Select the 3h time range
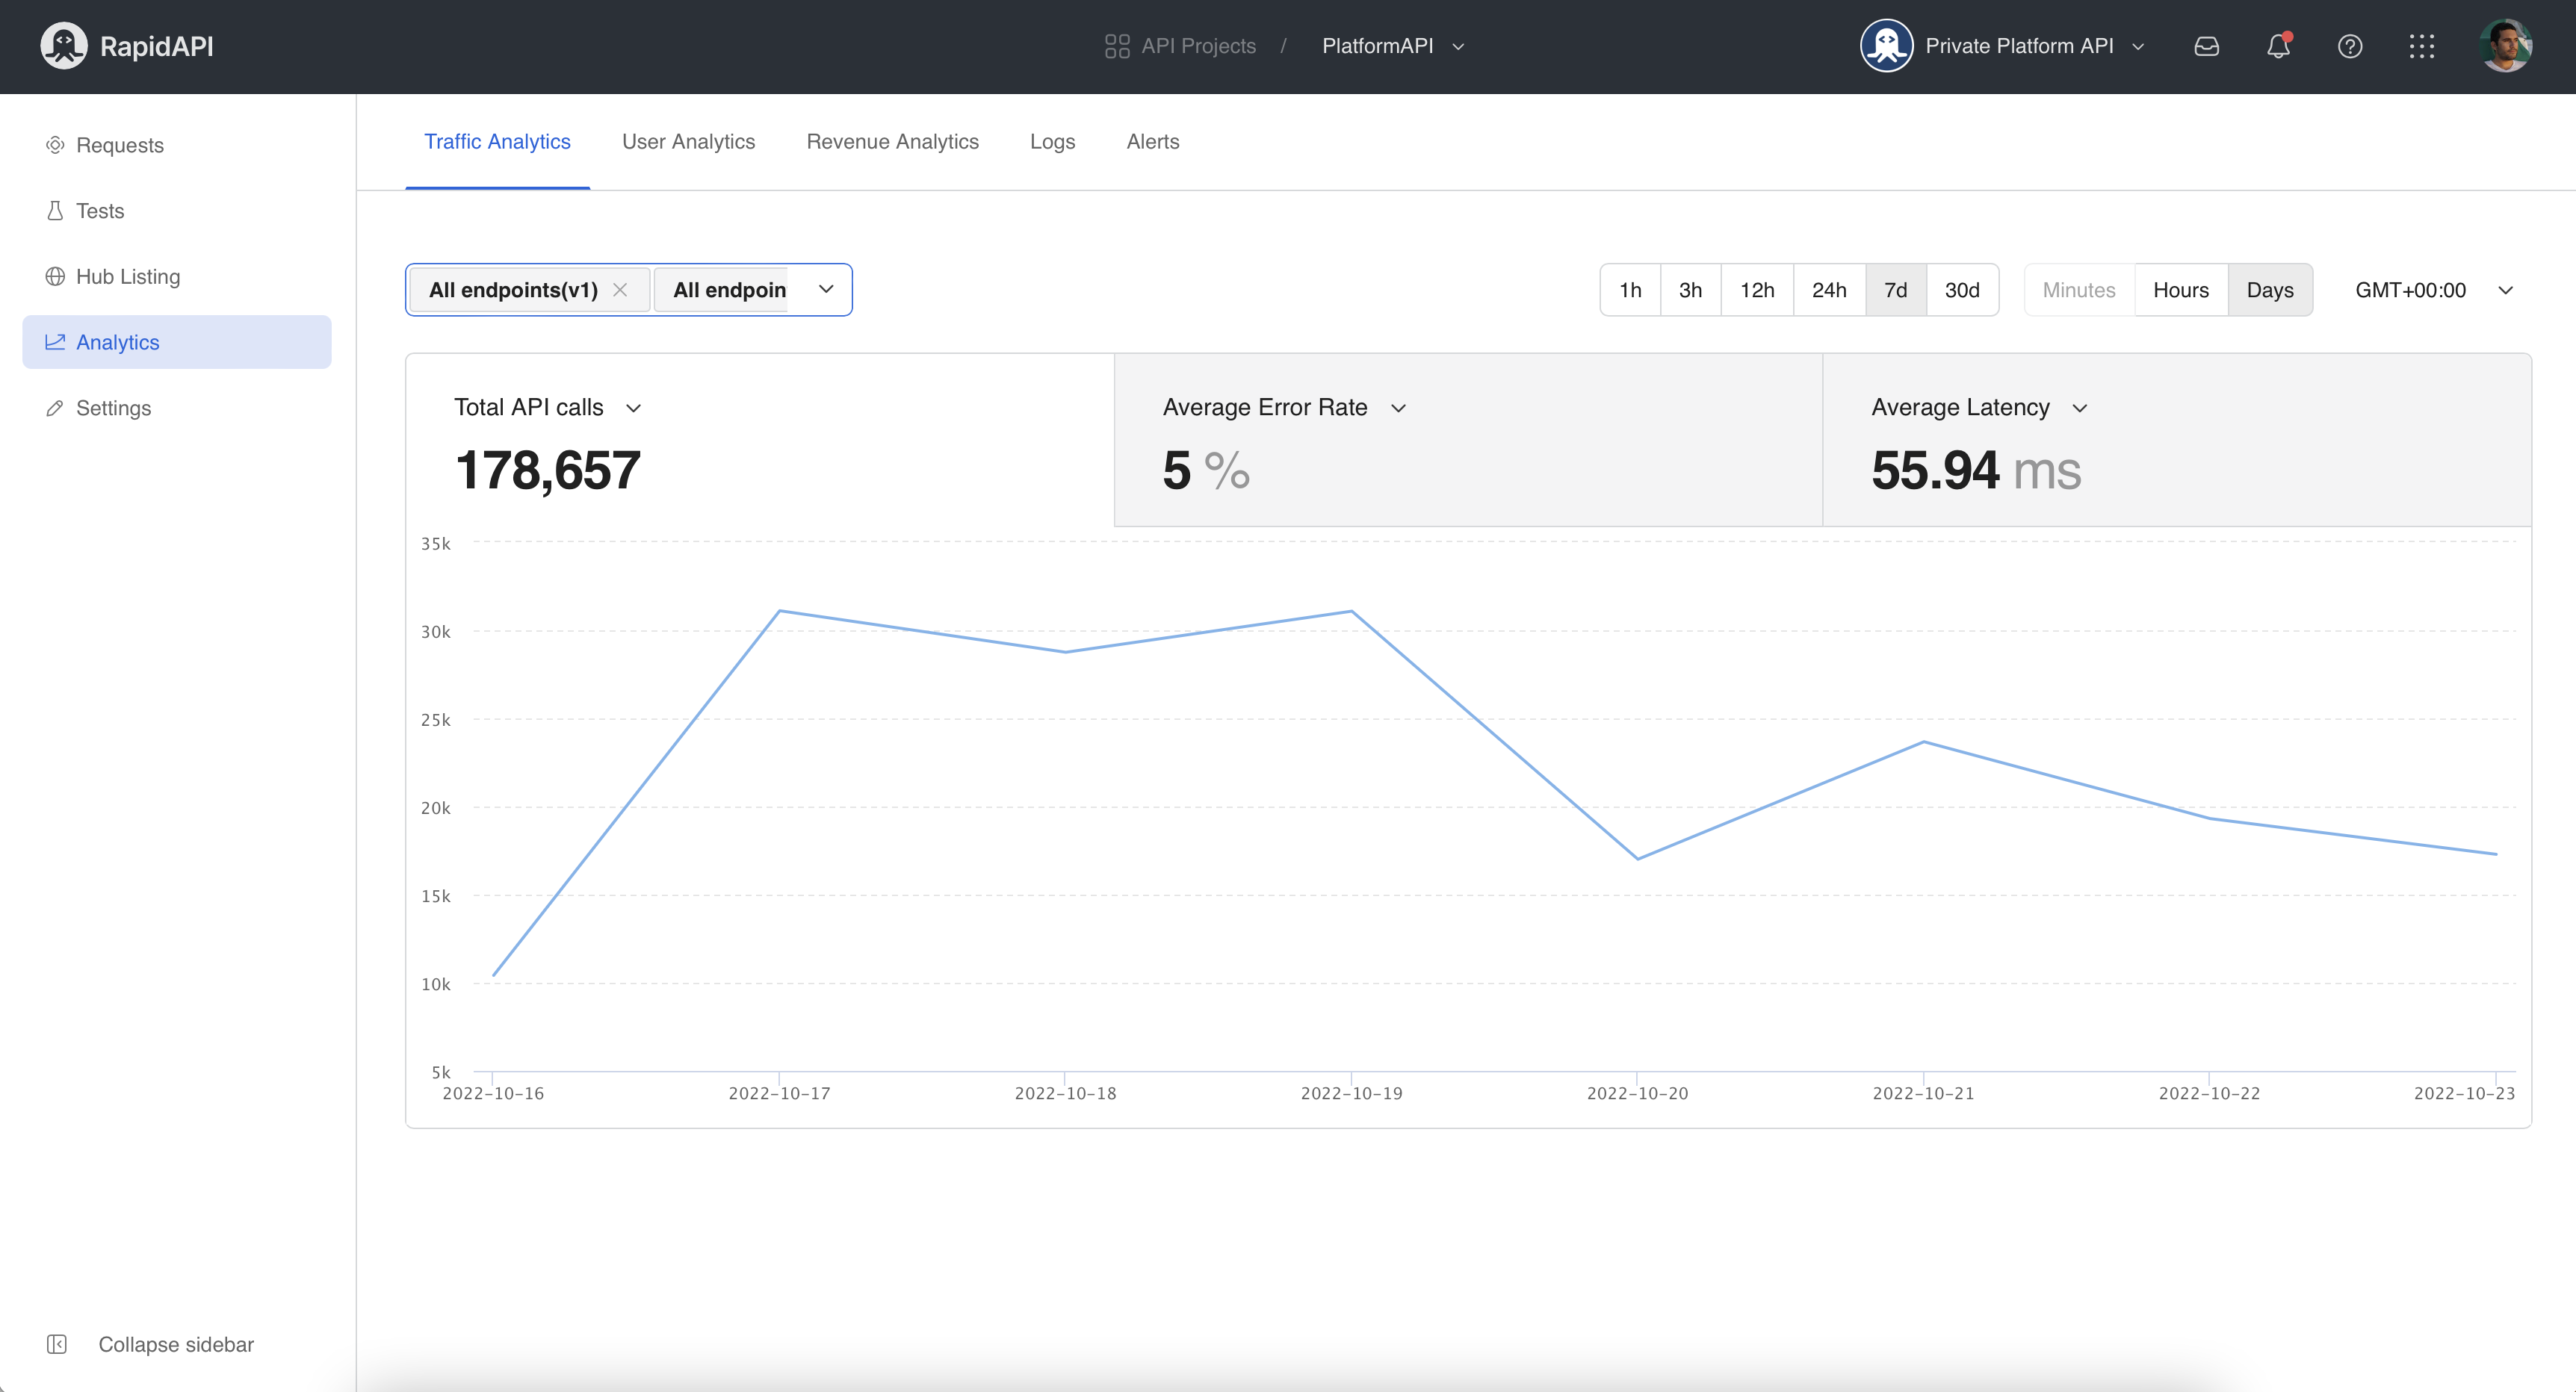 tap(1690, 290)
